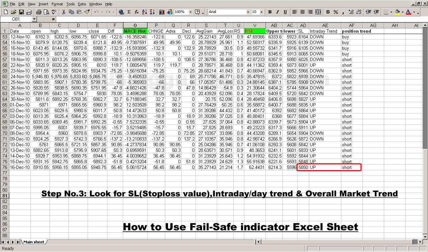Open Office Assistant help icon

197,12
